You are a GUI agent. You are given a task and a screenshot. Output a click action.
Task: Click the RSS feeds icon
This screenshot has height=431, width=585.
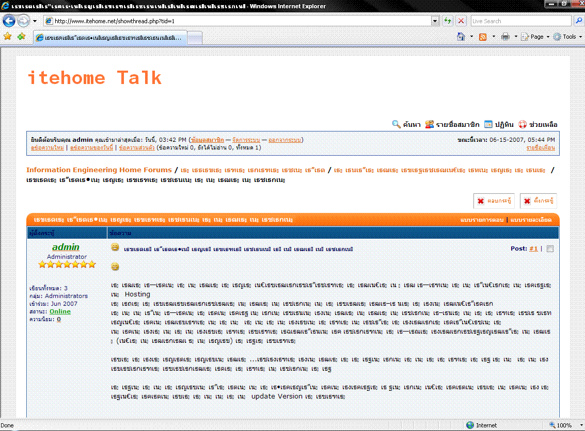coord(483,37)
